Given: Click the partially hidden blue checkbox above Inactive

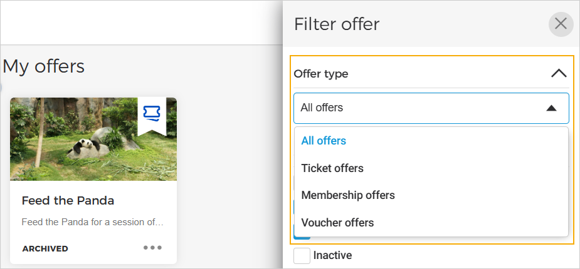Looking at the screenshot, I should point(302,236).
